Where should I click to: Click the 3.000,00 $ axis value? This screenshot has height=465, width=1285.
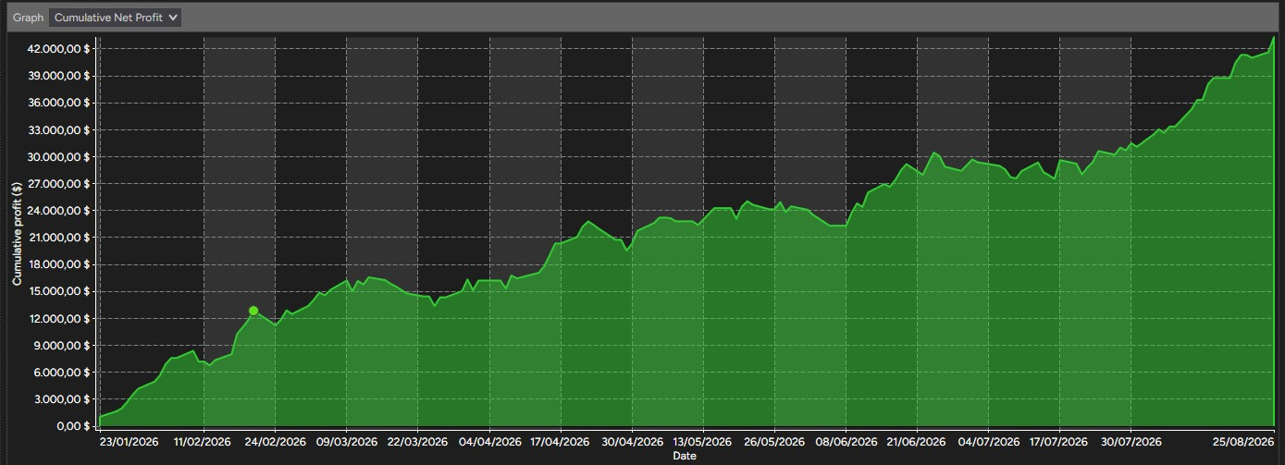tap(63, 399)
